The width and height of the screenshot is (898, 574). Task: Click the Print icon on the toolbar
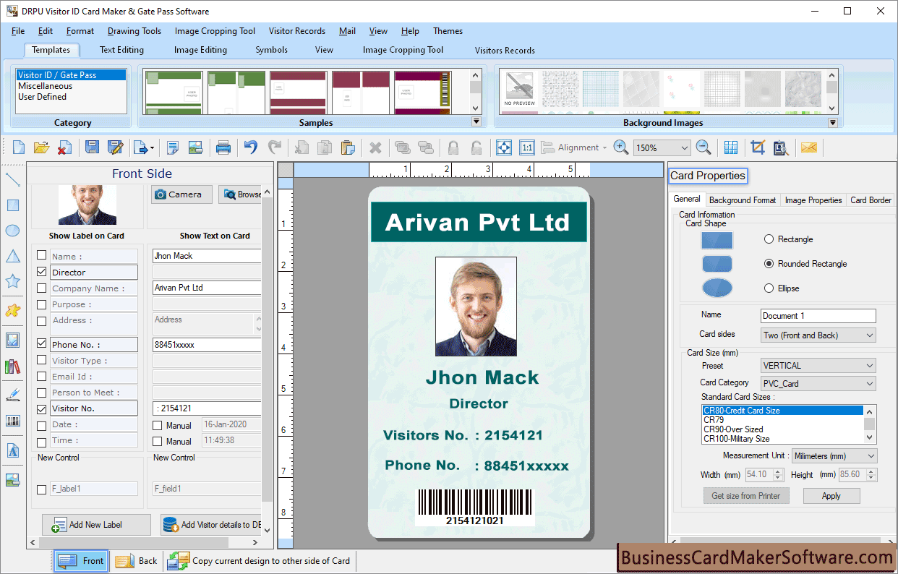(223, 147)
